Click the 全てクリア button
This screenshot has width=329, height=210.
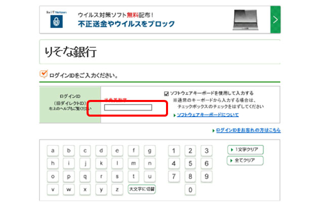[x=245, y=161]
